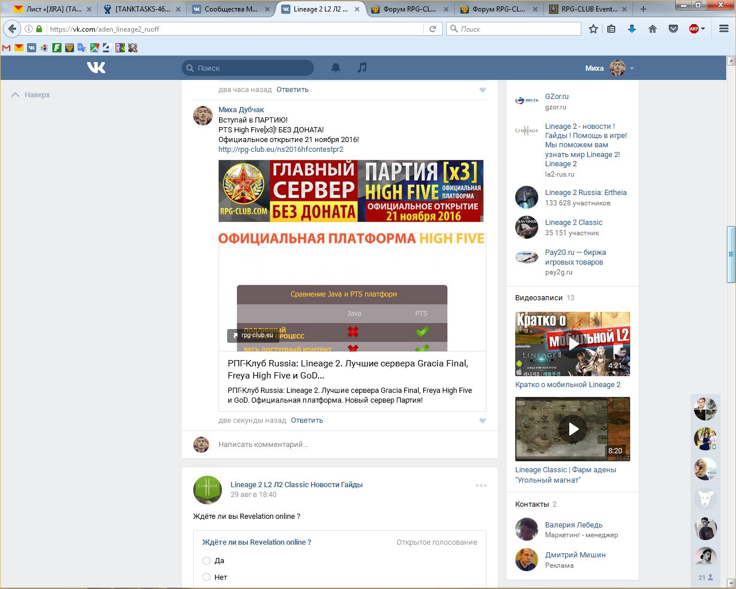Click Наверх to return to top
This screenshot has height=589, width=736.
31,95
